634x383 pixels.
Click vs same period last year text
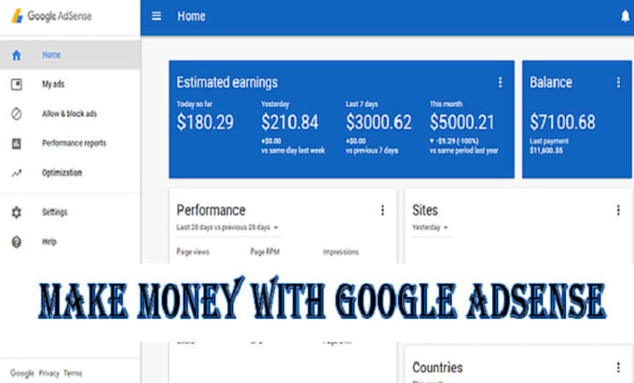coord(464,151)
